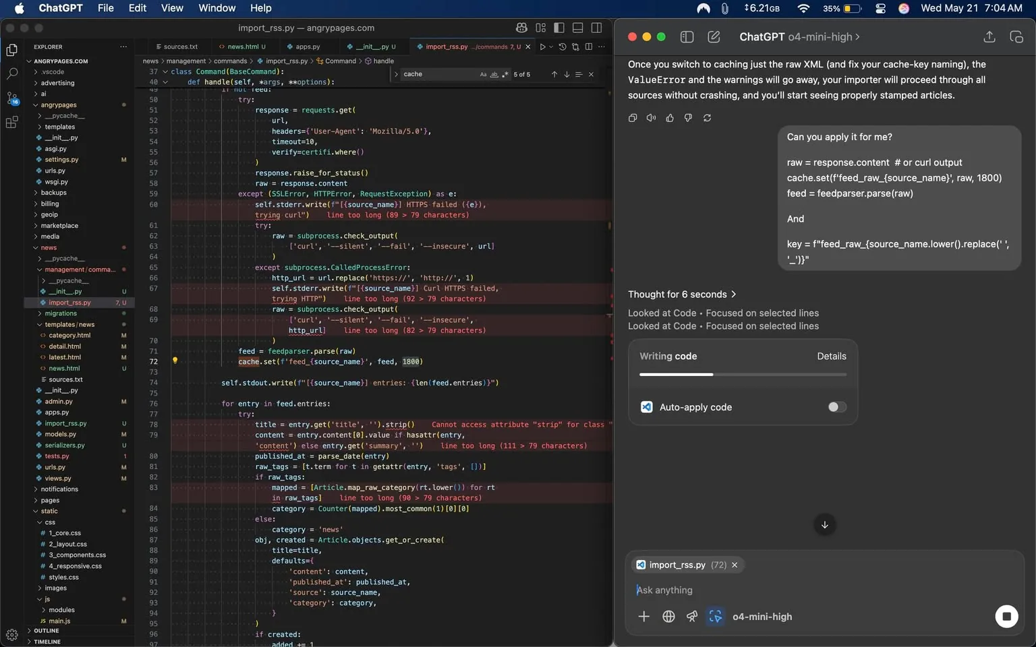Open local history with the timeline icon
The image size is (1036, 647).
(x=563, y=47)
